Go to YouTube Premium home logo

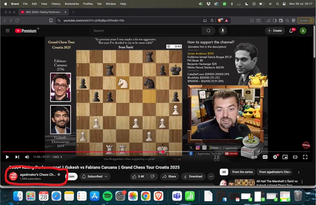coord(26,31)
